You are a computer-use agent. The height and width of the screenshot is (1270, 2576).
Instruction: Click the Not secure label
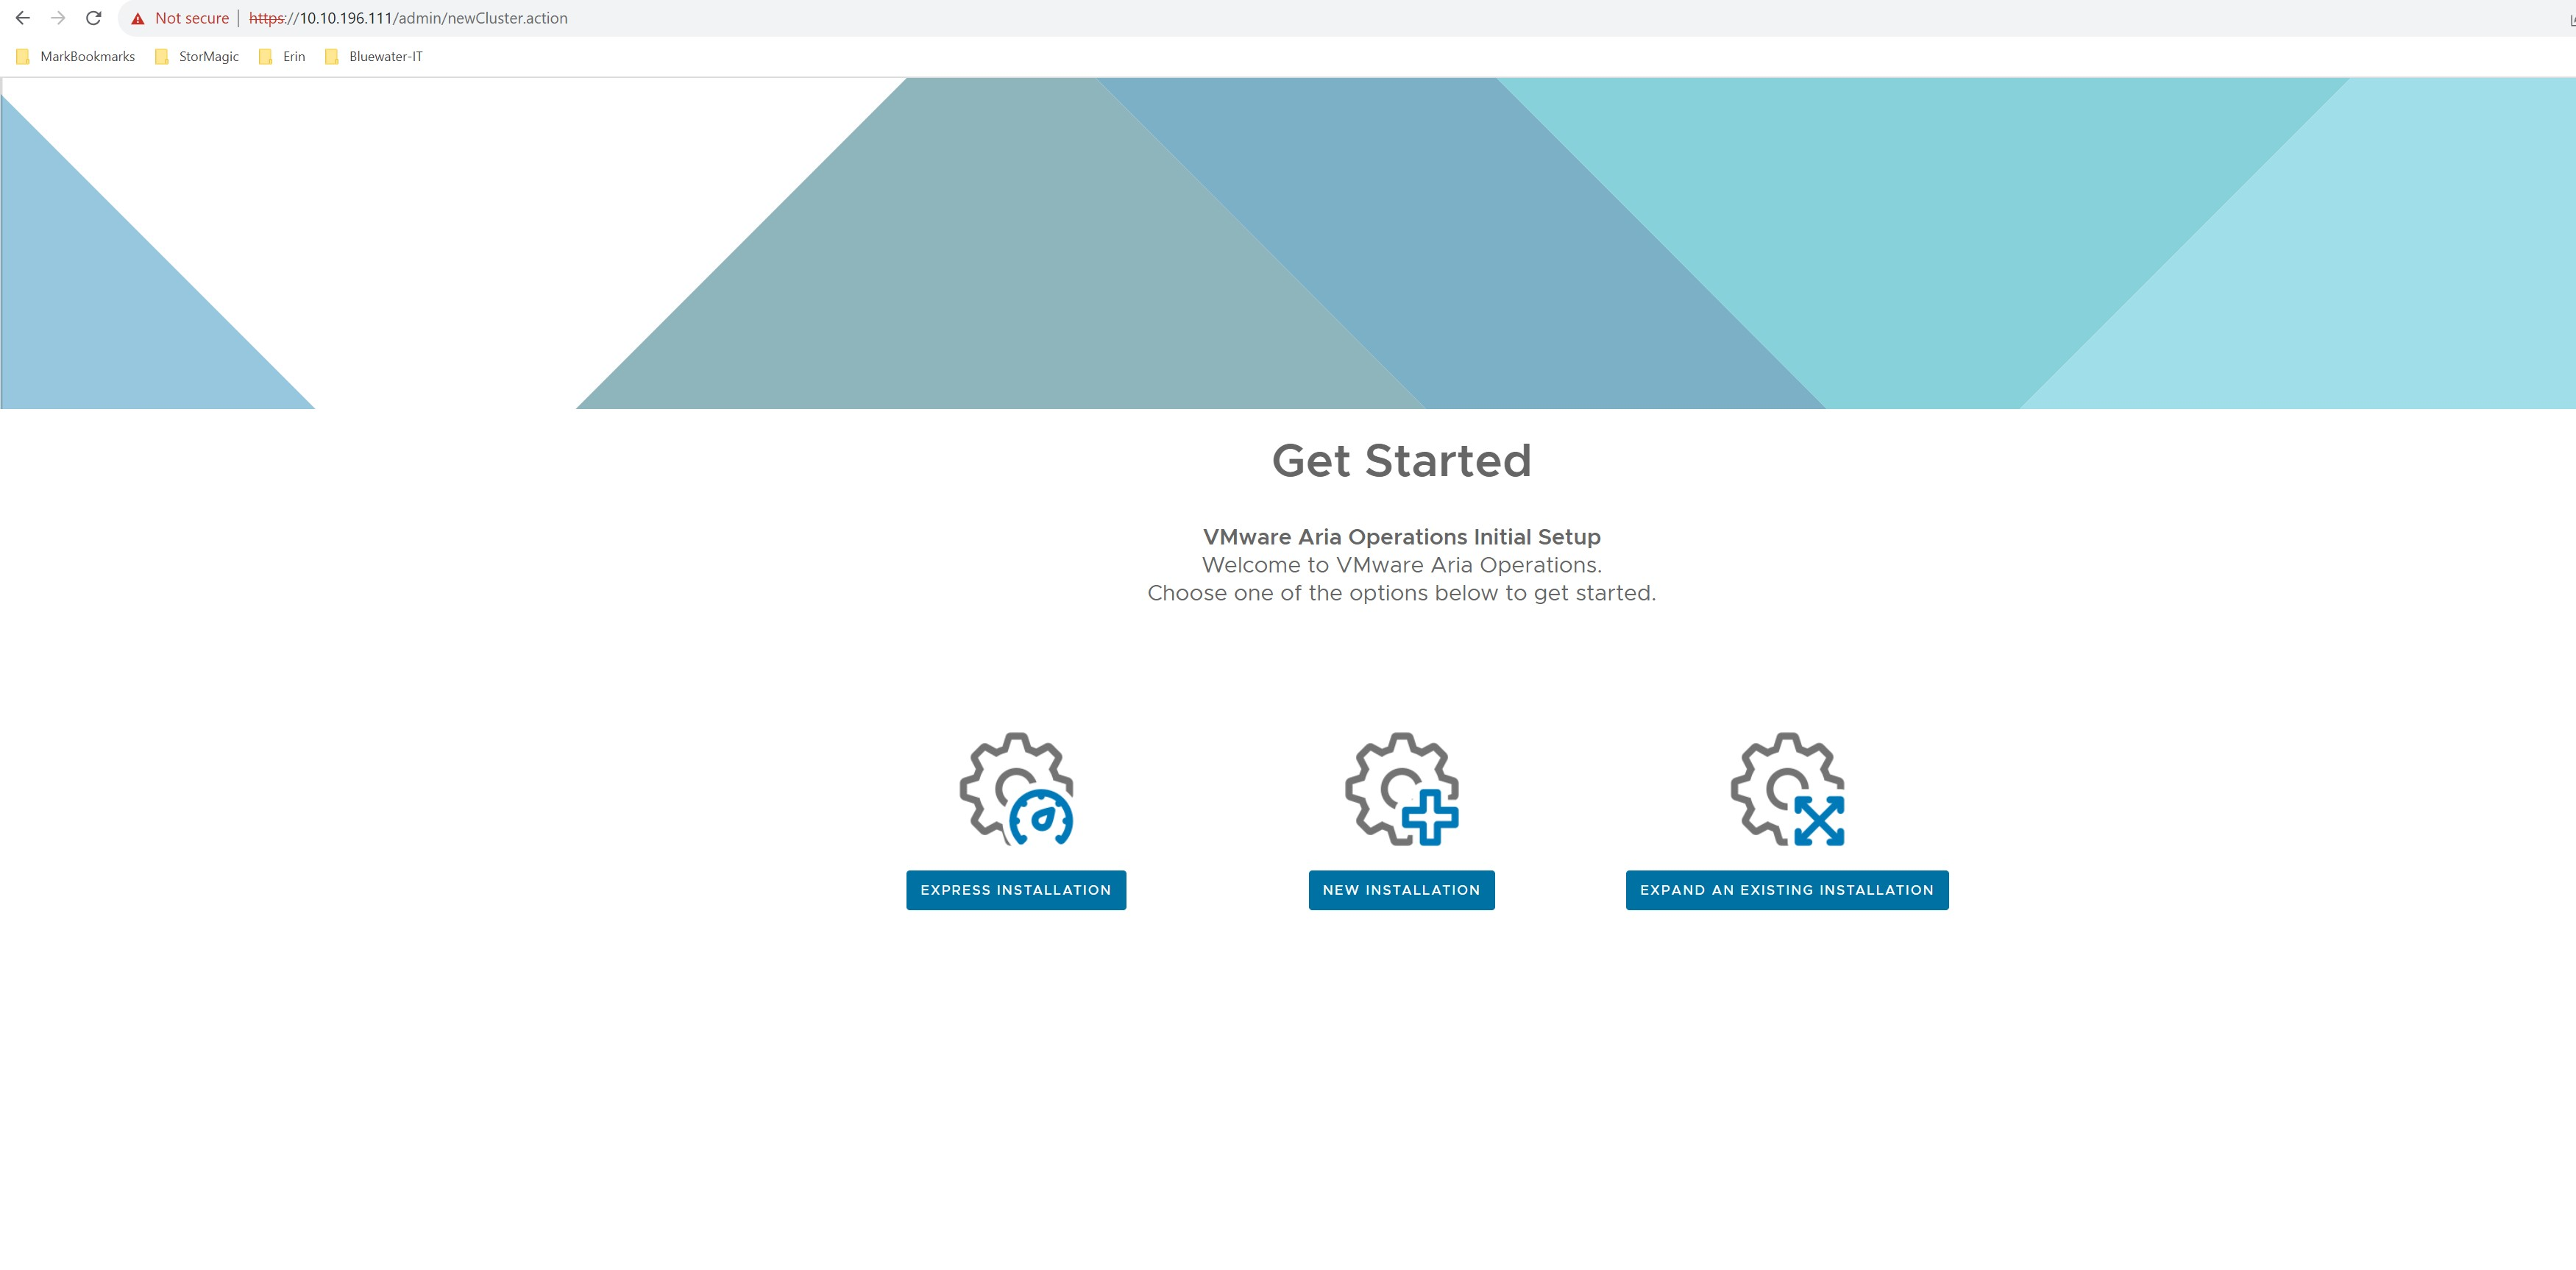click(192, 18)
